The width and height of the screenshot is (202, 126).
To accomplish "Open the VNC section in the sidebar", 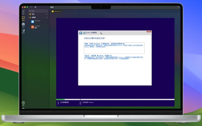I will [23, 18].
